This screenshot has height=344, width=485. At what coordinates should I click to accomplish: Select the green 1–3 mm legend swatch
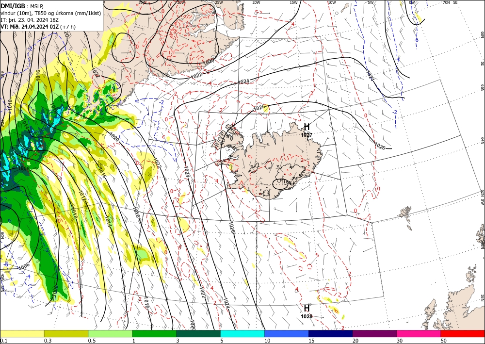[x=154, y=333]
